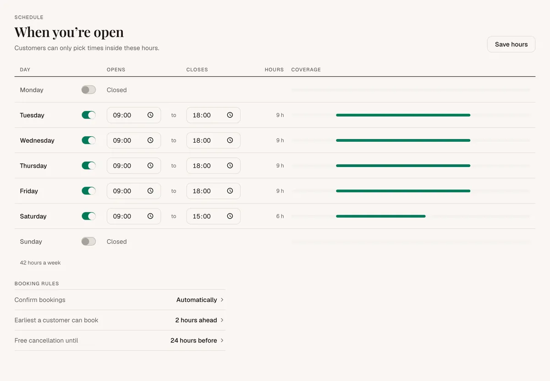Open the Confirm bookings chevron

point(222,300)
